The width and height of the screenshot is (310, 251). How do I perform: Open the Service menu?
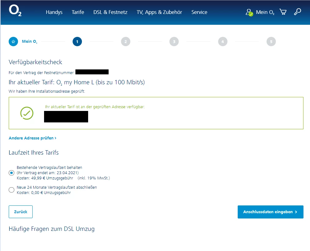pyautogui.click(x=199, y=12)
